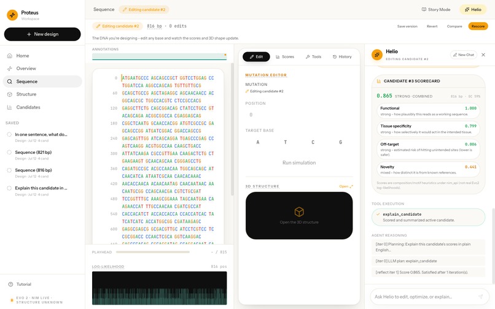Open saved 'In one sentence, what do...' design

pyautogui.click(x=42, y=137)
